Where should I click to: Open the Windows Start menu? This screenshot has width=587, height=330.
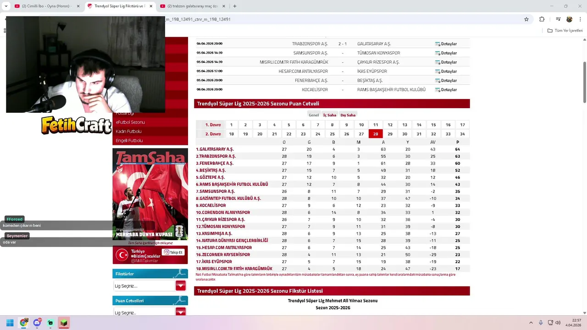pyautogui.click(x=10, y=323)
